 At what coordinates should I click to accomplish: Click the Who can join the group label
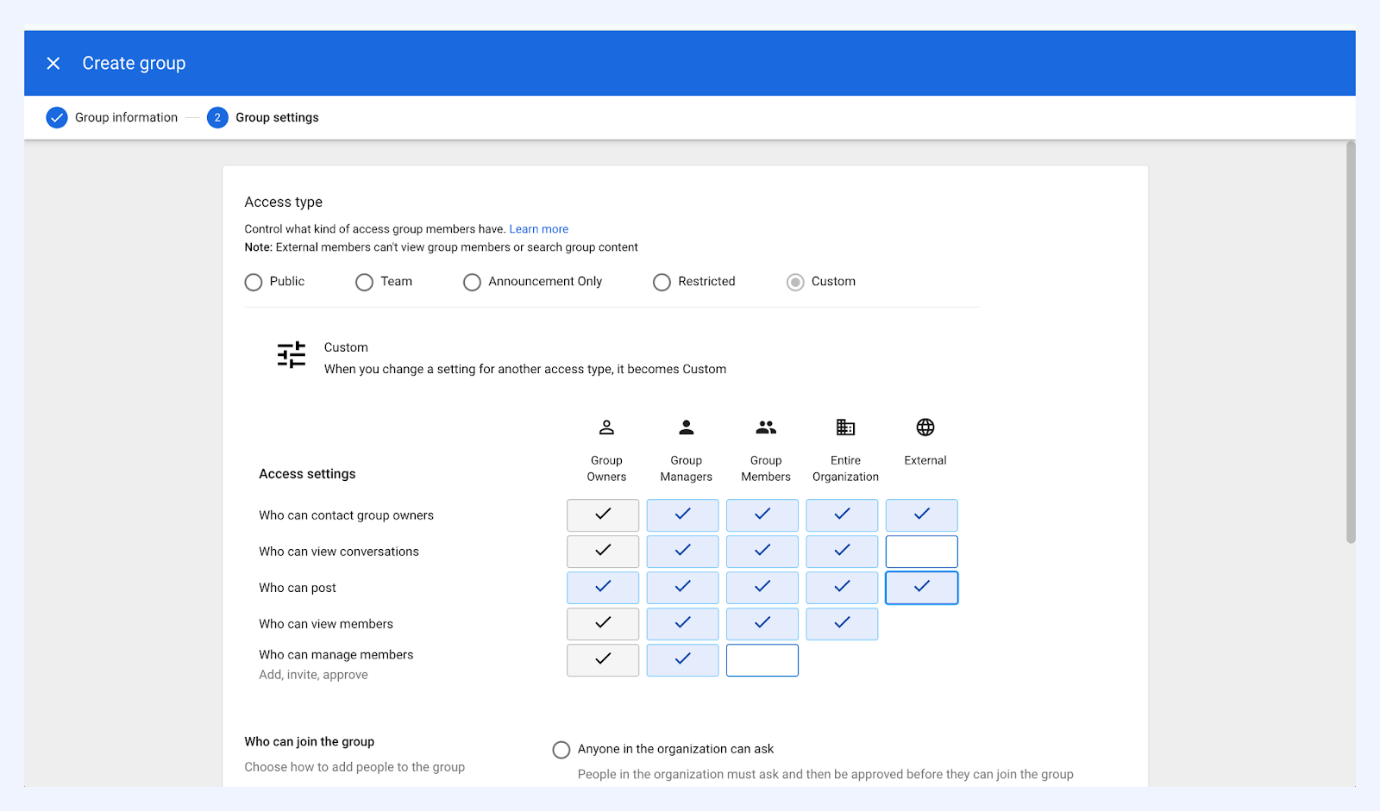310,741
